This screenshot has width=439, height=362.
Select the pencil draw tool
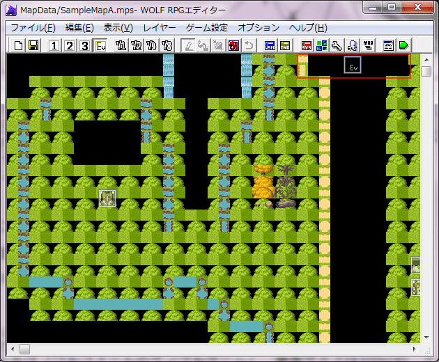(188, 45)
